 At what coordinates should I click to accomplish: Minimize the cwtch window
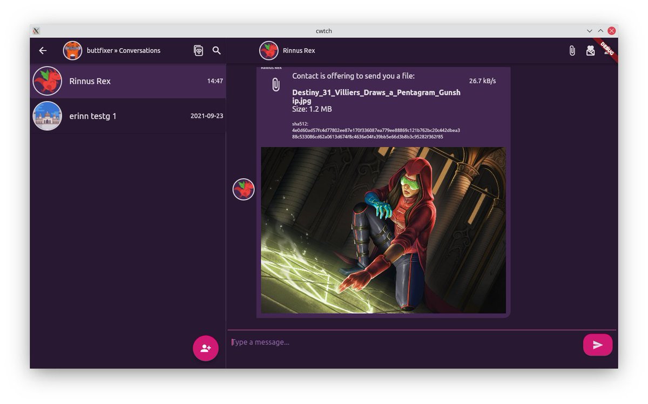(x=590, y=31)
